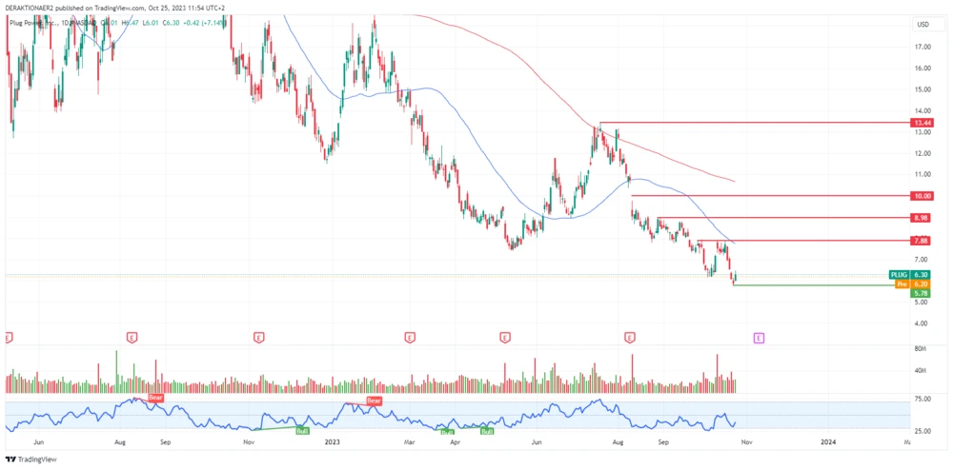The height and width of the screenshot is (469, 953).
Task: Click the 7.88 red price level tag
Action: coord(921,241)
